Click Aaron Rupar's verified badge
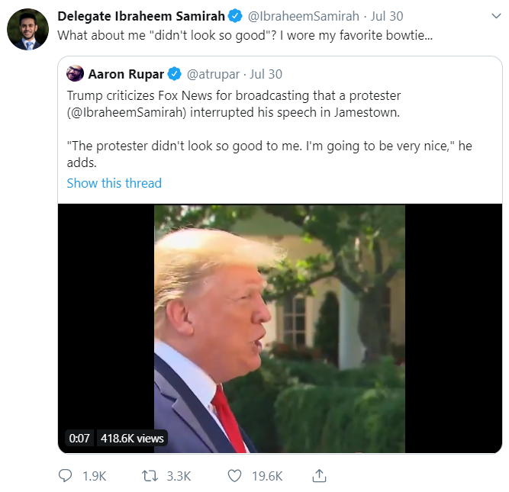 click(174, 74)
